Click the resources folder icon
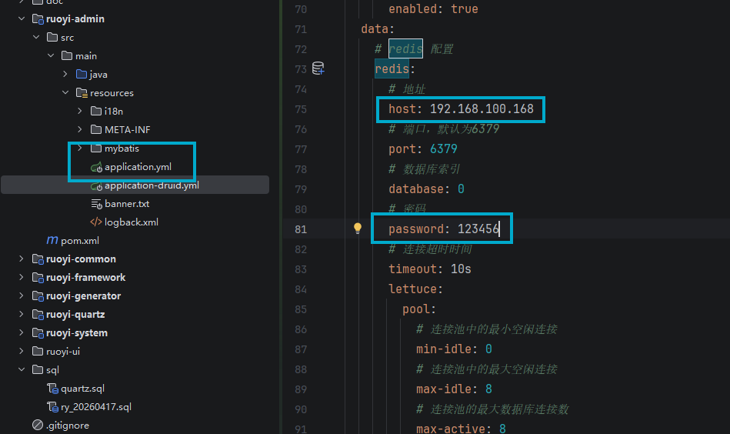Viewport: 730px width, 434px height. pos(82,92)
